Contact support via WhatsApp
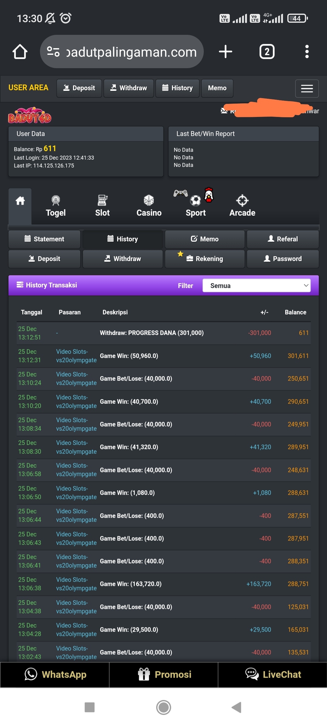This screenshot has height=727, width=327. [x=55, y=675]
